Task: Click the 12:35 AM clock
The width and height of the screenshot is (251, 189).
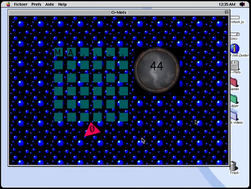Action: [x=227, y=4]
